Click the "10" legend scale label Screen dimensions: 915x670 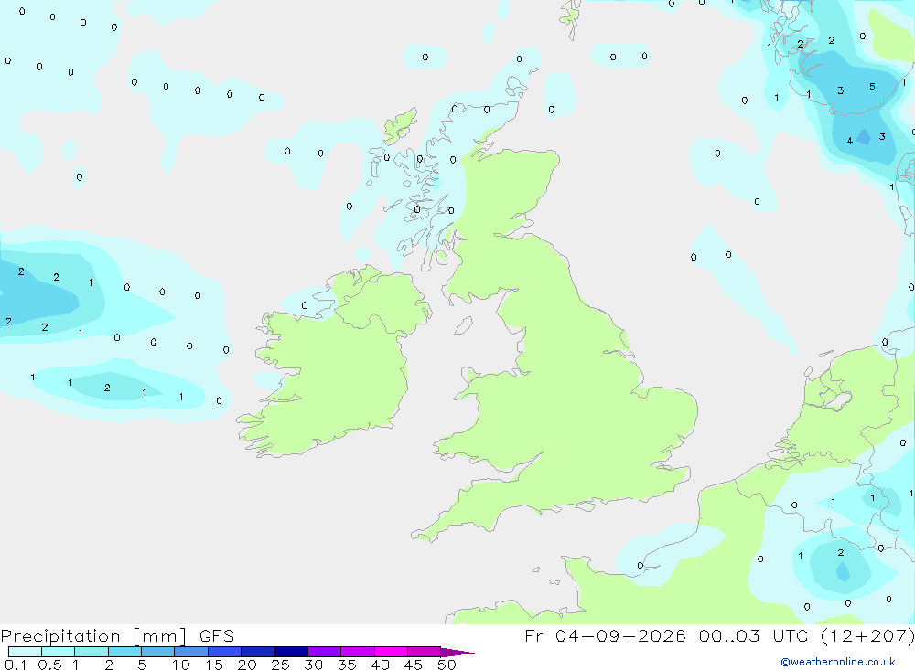[181, 665]
